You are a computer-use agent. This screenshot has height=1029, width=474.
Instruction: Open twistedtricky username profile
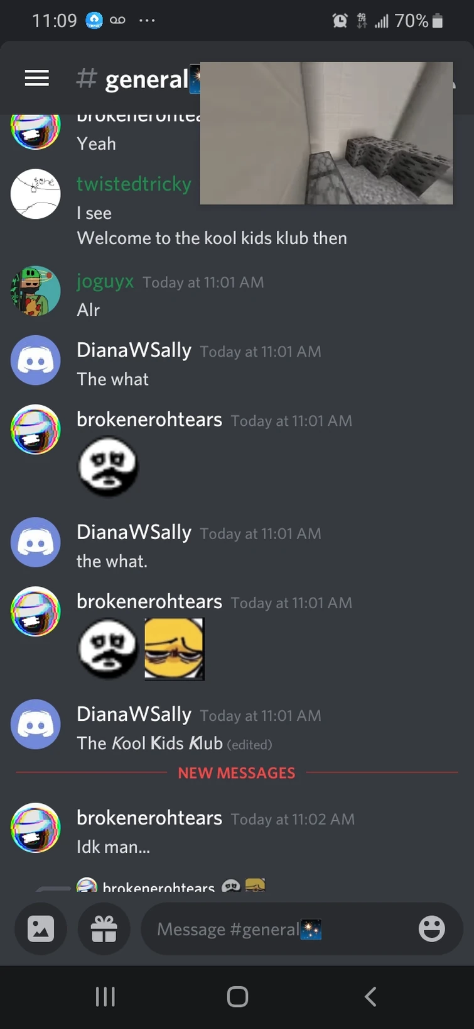pos(134,184)
